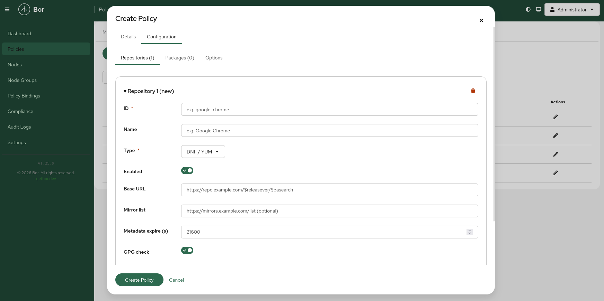This screenshot has width=604, height=301.
Task: Toggle the GPG check switch
Action: click(x=187, y=251)
